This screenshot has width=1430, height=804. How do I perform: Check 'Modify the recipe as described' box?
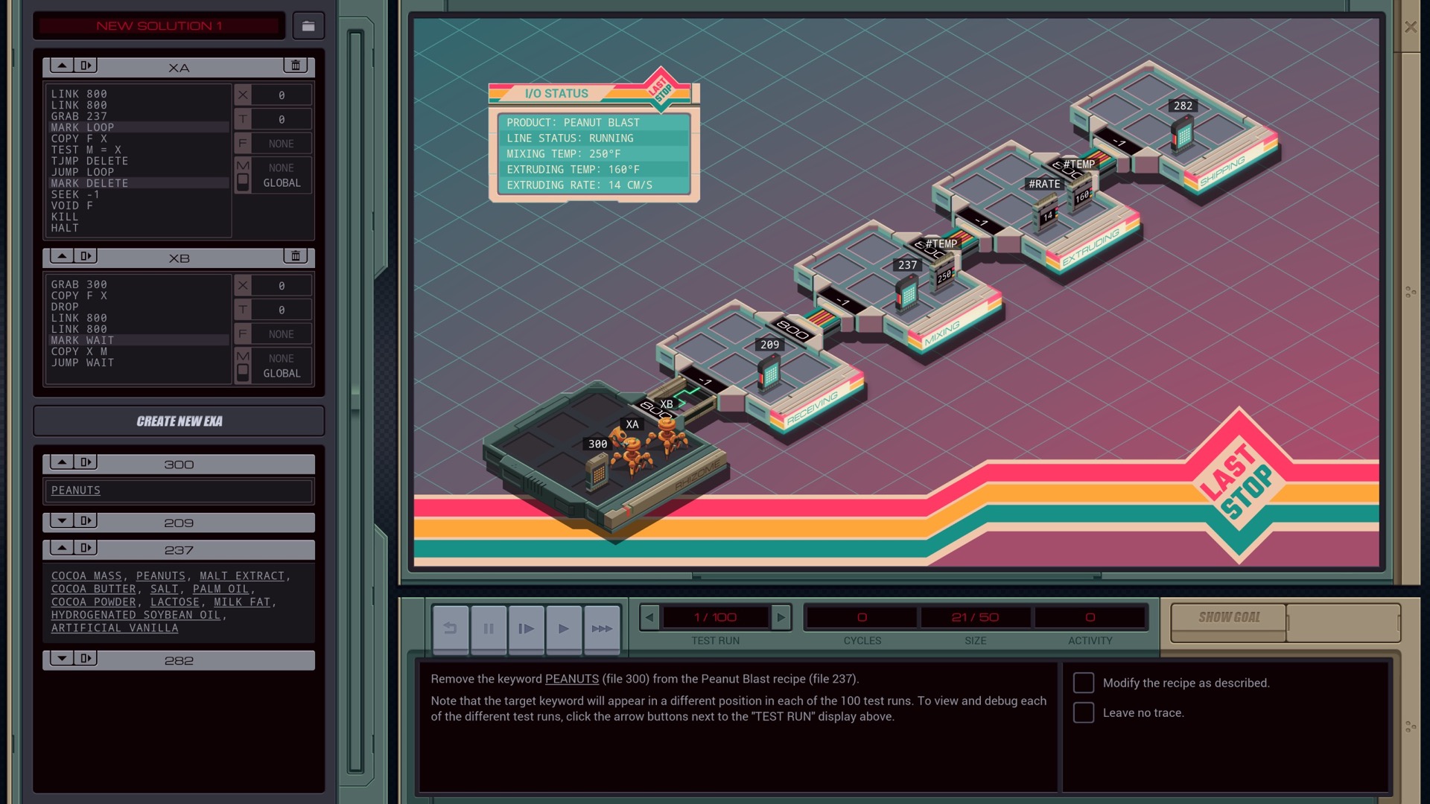pyautogui.click(x=1084, y=683)
